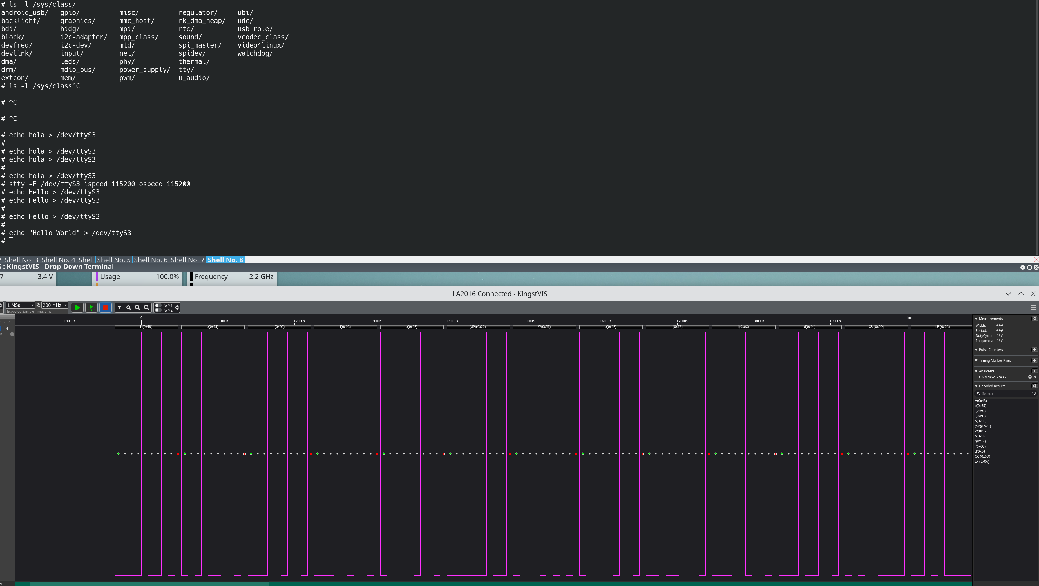Select r(0x72) in the decoded results list
Image resolution: width=1039 pixels, height=586 pixels.
click(980, 441)
